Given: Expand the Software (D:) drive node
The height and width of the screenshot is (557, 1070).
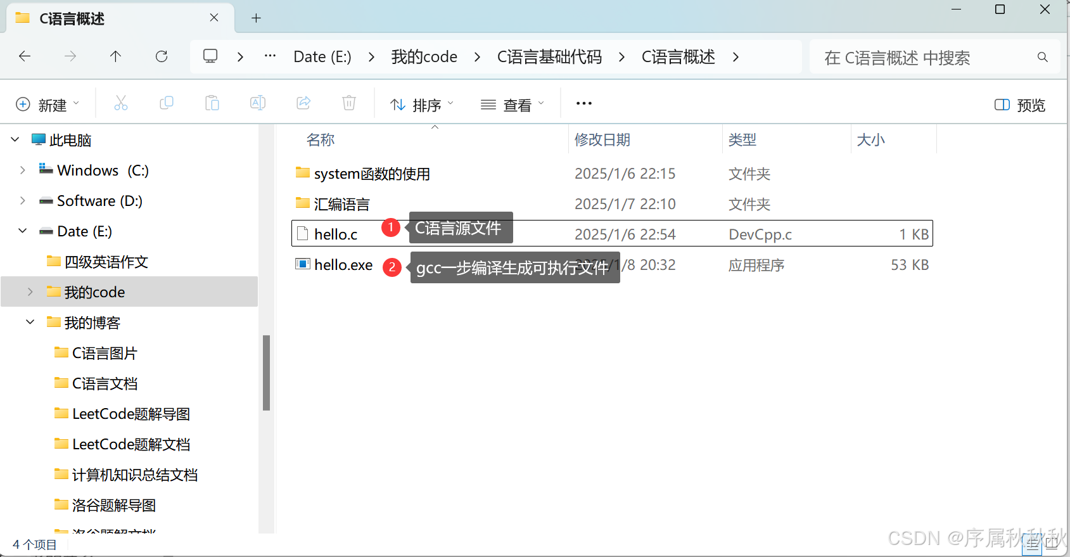Looking at the screenshot, I should point(23,200).
